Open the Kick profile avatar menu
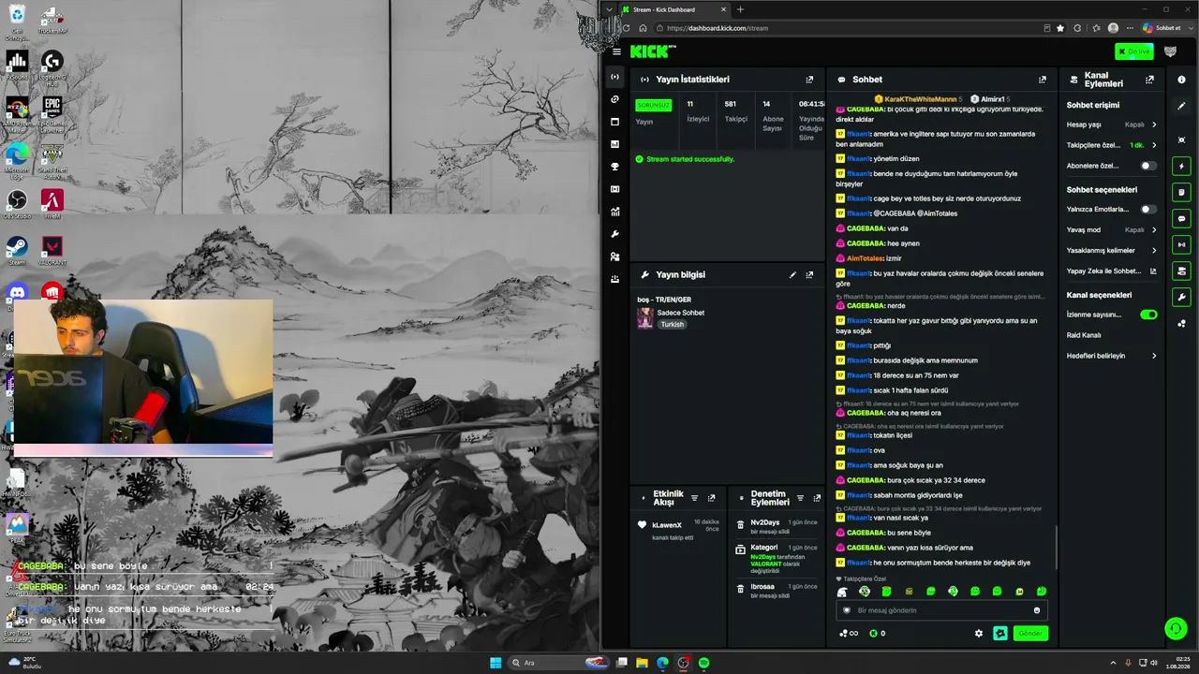1199x674 pixels. click(1170, 51)
